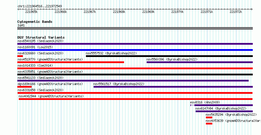Screen dimensions: 261x135
Task: Click the 221966k ruler tick label
Action: [x=61, y=12]
